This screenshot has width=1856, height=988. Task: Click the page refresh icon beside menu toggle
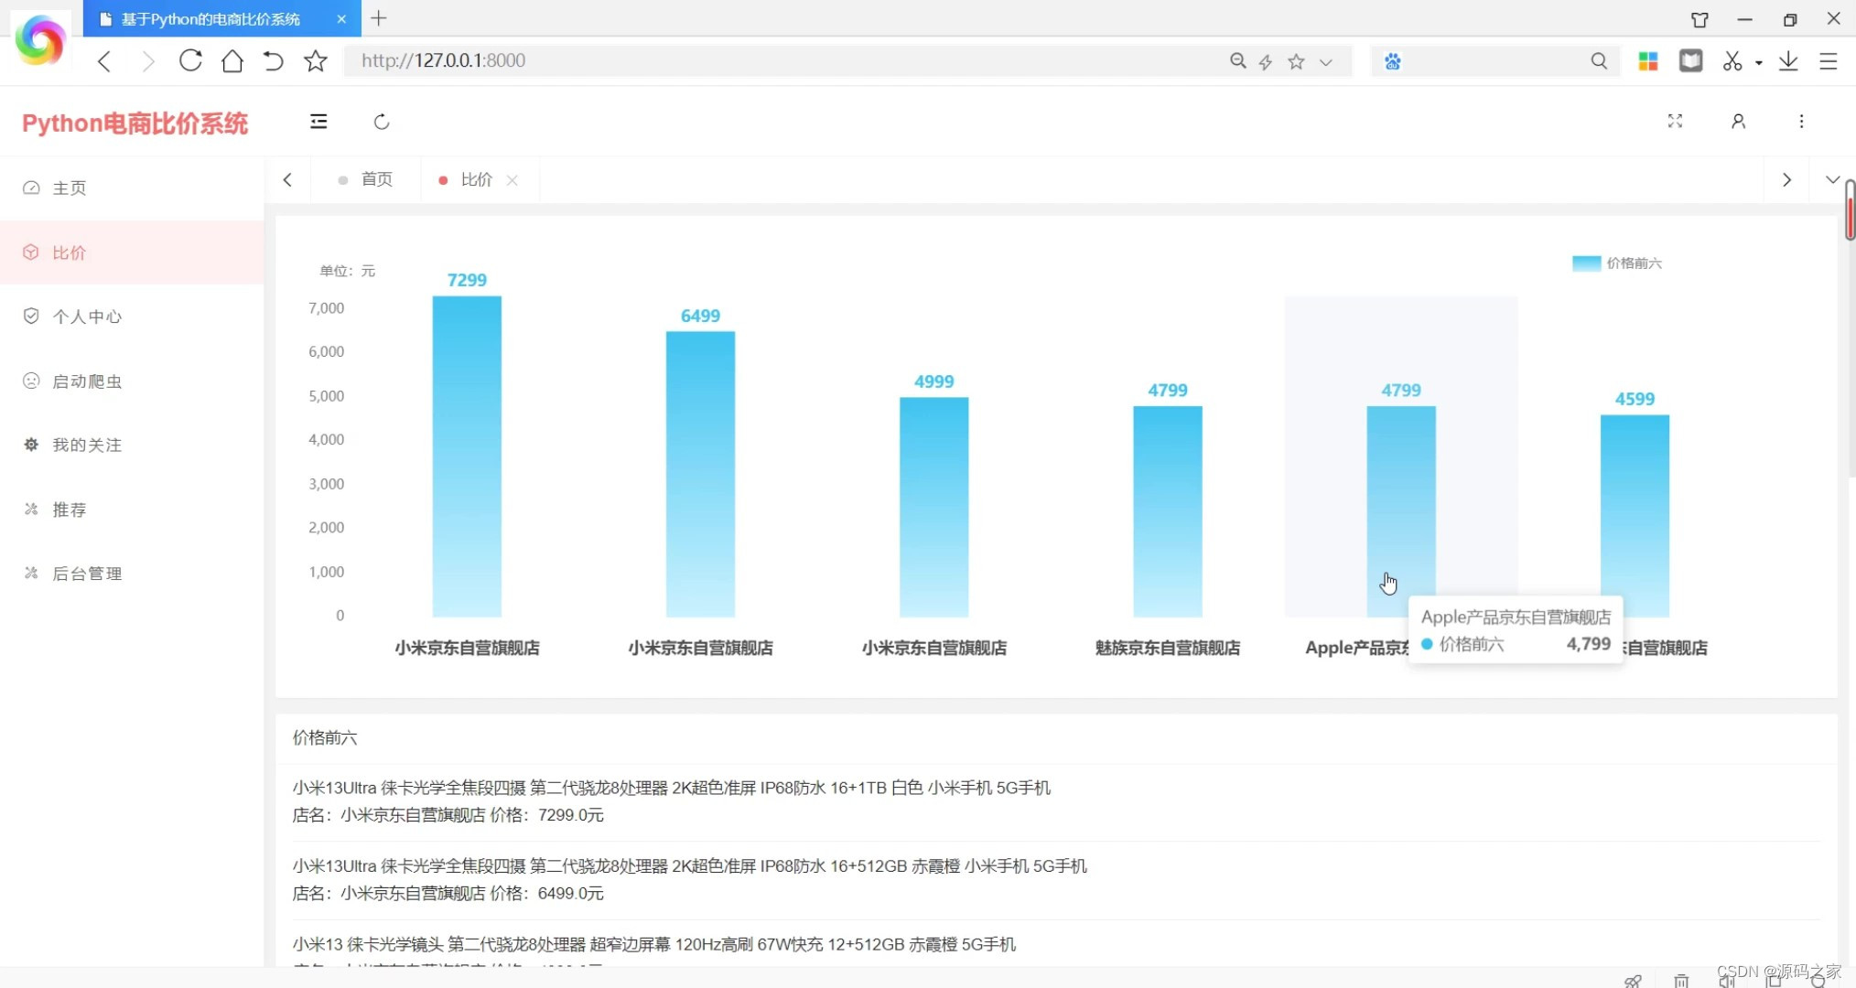pos(382,122)
